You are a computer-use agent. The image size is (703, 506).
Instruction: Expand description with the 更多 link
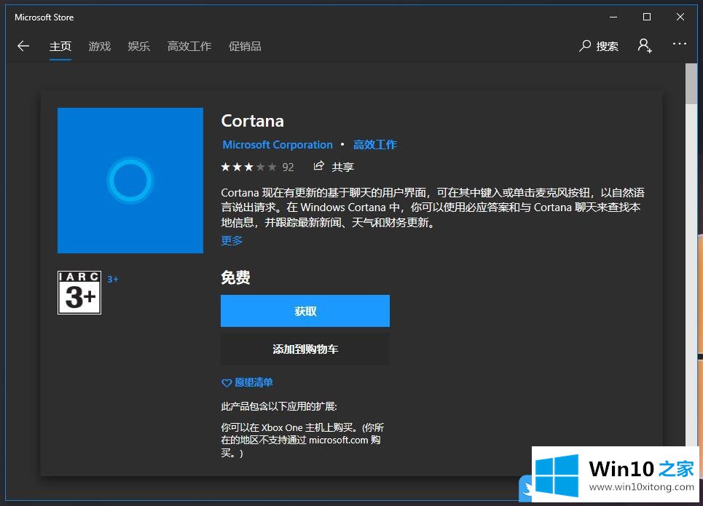[x=232, y=241]
